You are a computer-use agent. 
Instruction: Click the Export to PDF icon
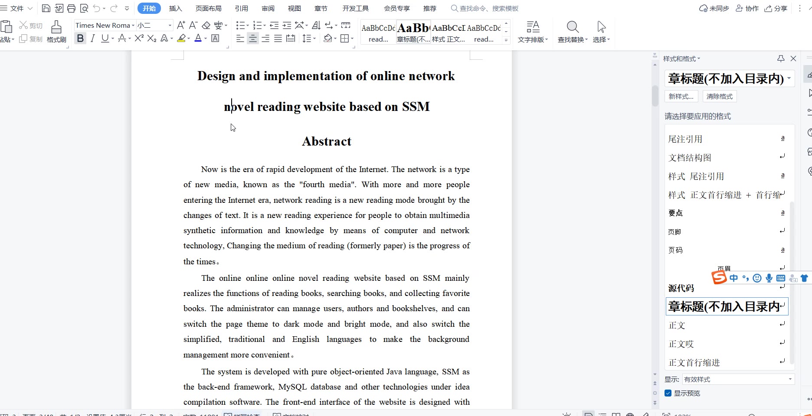tap(59, 8)
